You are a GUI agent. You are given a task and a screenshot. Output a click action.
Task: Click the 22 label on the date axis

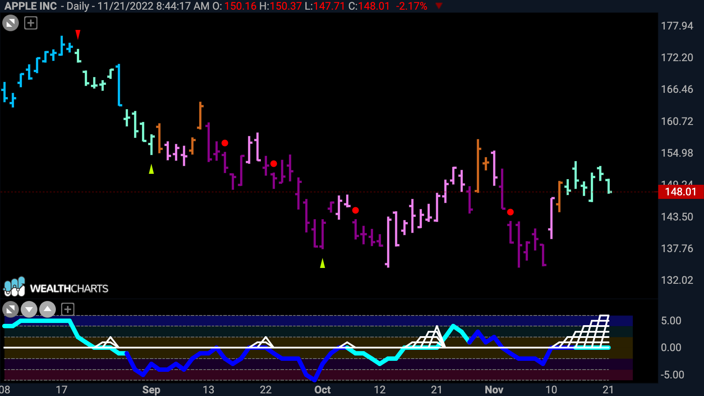click(266, 390)
